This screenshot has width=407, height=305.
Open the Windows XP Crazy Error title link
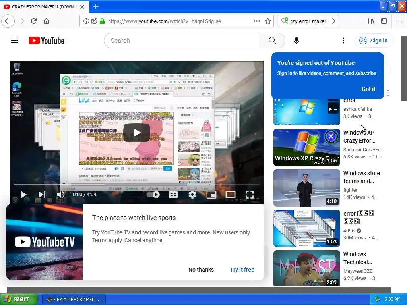click(x=359, y=137)
